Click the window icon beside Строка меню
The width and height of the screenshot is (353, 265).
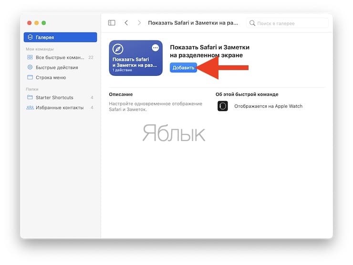pos(30,77)
